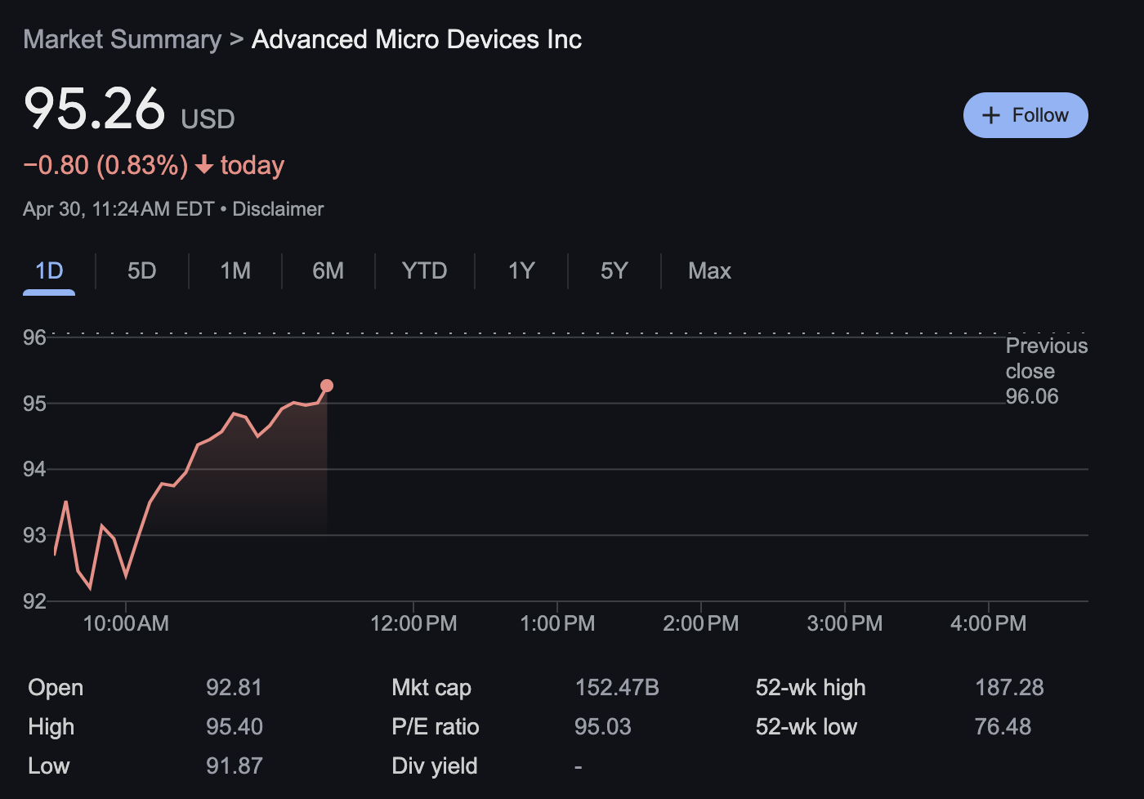Switch to the 1Y chart tab
The width and height of the screenshot is (1144, 799).
click(x=521, y=271)
